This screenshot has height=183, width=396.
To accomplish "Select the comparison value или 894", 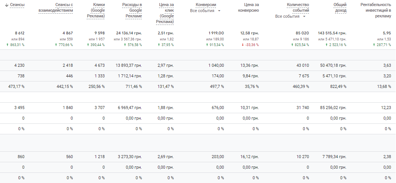I will pos(18,39).
